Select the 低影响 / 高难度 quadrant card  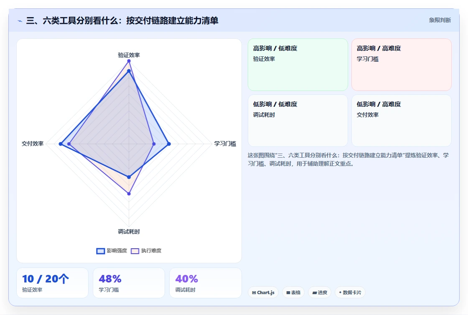pos(402,121)
